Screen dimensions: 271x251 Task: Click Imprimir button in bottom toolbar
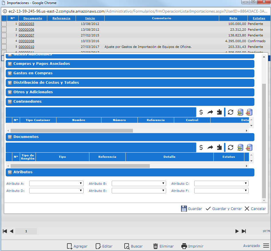(192, 246)
